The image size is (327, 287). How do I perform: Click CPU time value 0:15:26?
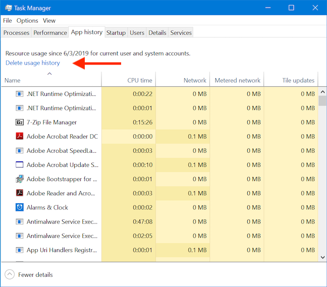(143, 123)
